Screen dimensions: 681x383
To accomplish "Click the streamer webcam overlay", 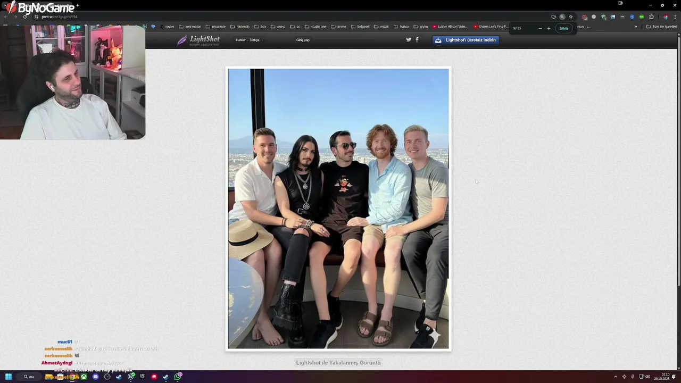I will pos(72,82).
